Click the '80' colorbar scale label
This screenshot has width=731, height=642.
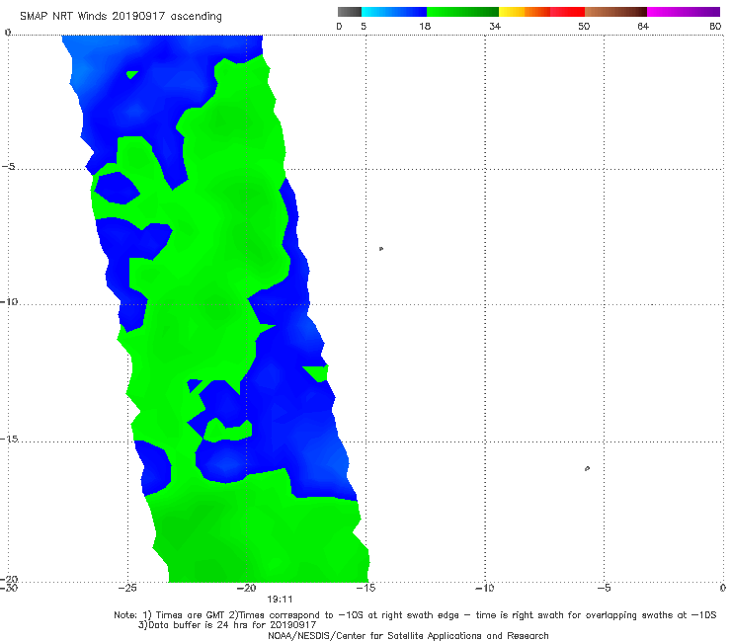point(715,26)
